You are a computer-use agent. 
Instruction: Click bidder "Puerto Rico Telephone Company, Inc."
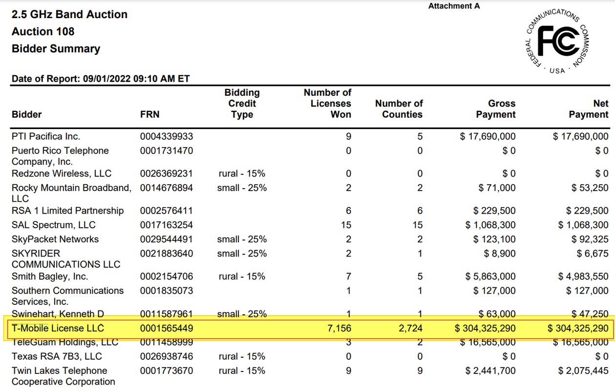pyautogui.click(x=60, y=156)
